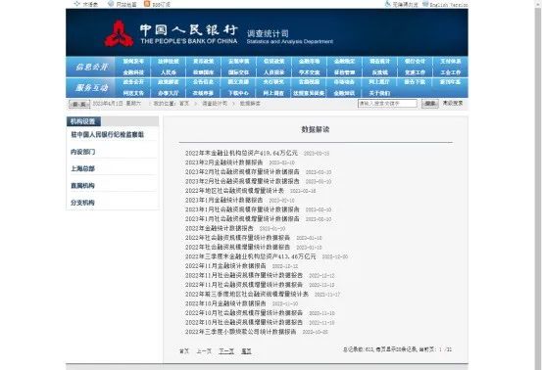The image size is (542, 370).
Task: Open the 网上调查 navigation item
Action: [273, 93]
